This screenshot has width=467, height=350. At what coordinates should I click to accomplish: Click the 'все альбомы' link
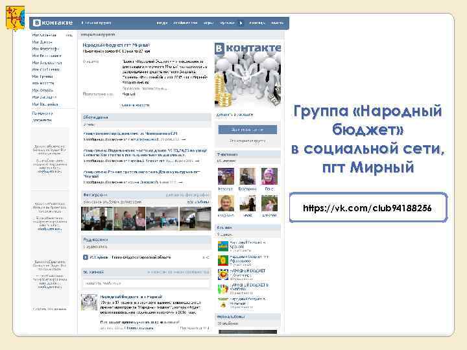pos(198,202)
